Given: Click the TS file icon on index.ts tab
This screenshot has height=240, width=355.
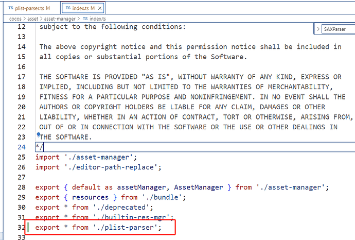Looking at the screenshot, I should [67, 8].
